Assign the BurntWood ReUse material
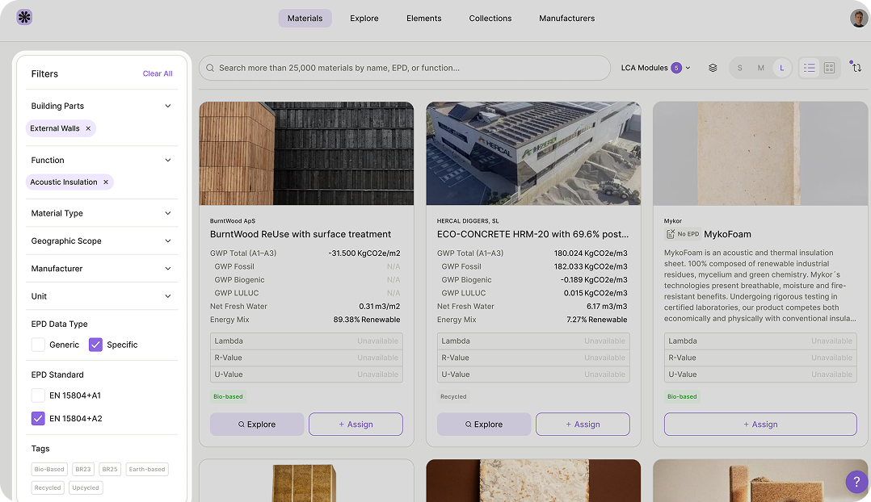This screenshot has height=502, width=871. point(356,425)
